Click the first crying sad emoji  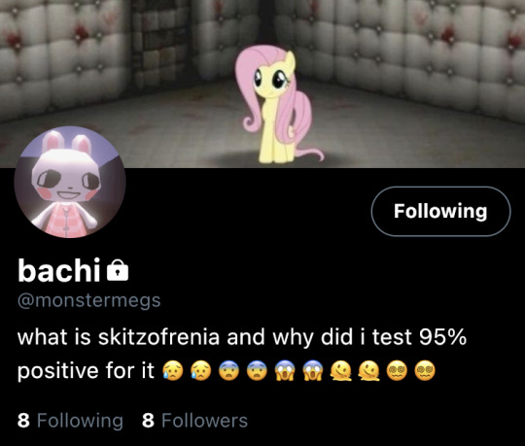click(173, 371)
